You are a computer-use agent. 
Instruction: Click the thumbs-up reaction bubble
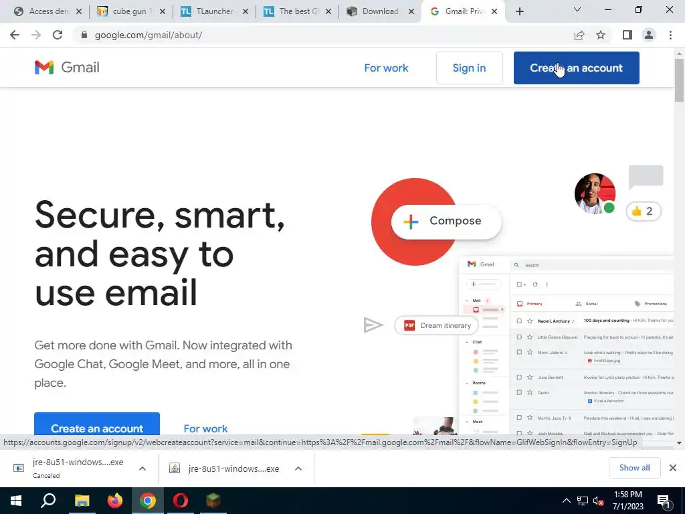coord(644,211)
